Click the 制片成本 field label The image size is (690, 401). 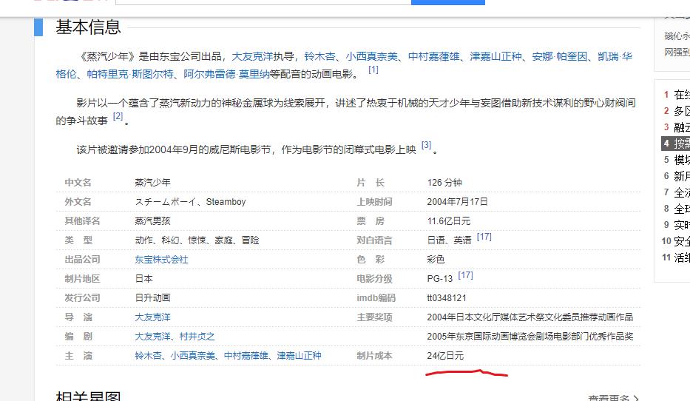click(x=374, y=356)
